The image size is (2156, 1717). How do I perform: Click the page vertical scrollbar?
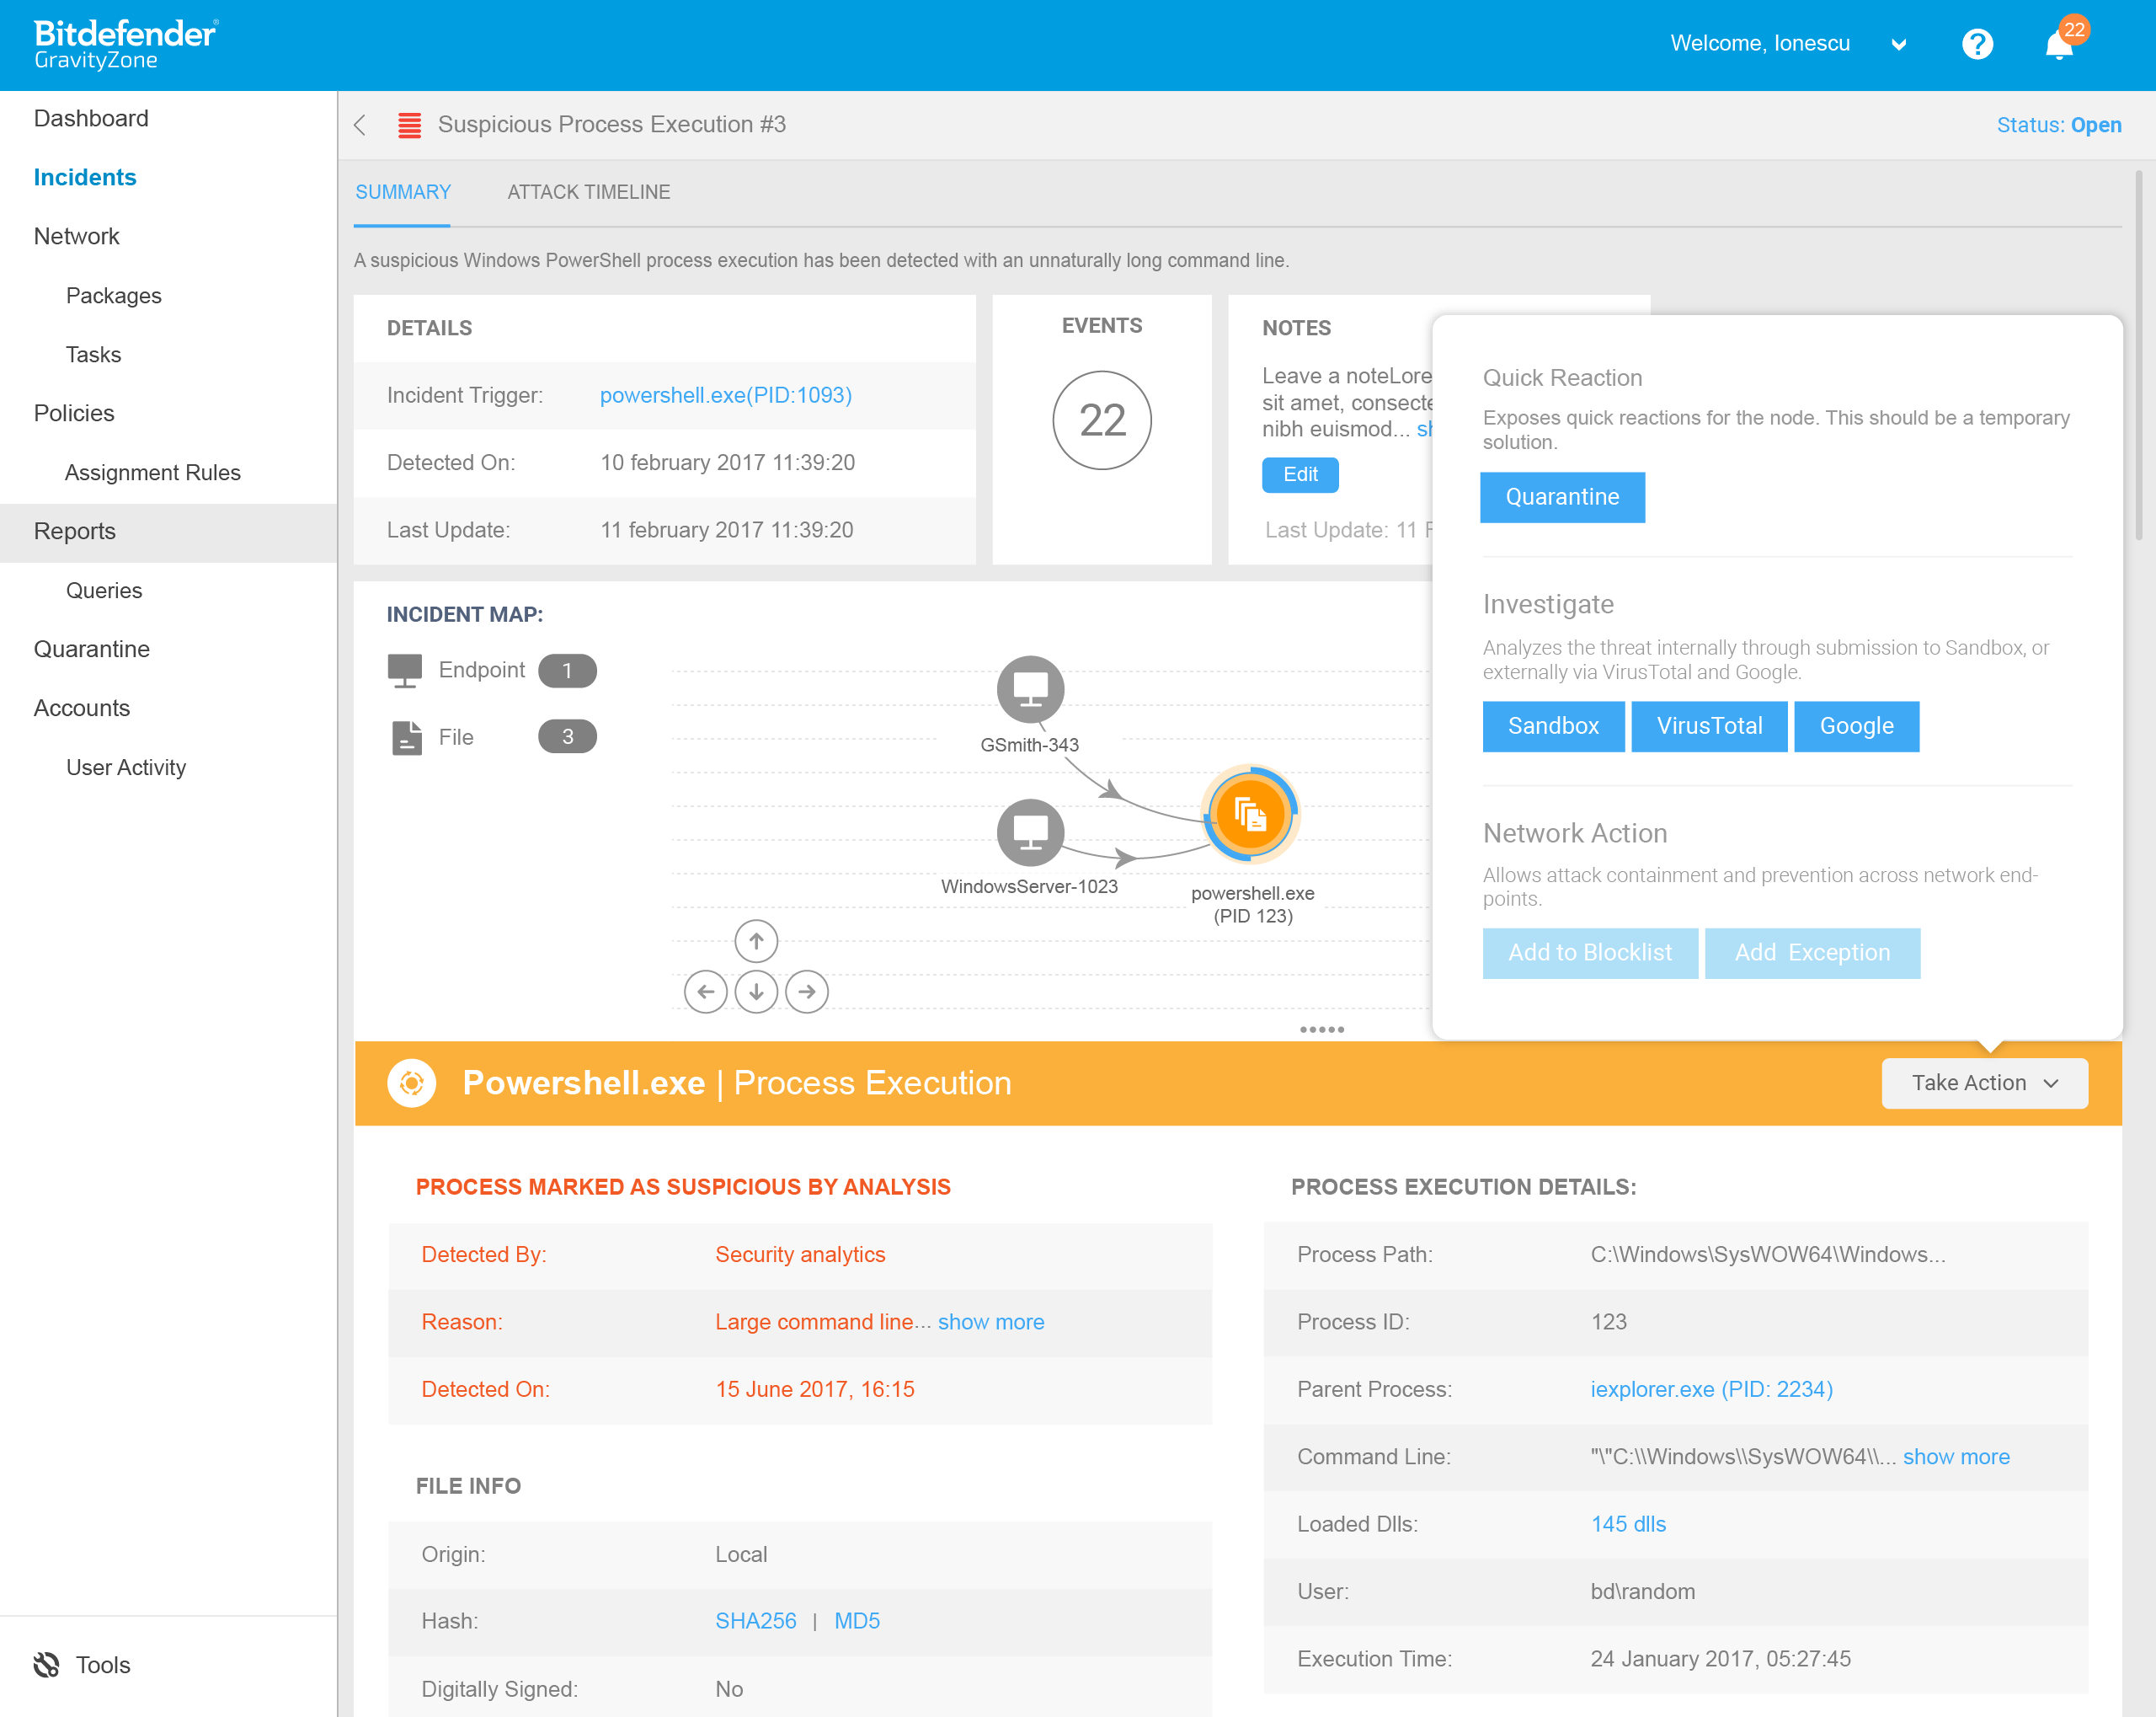tap(2139, 356)
